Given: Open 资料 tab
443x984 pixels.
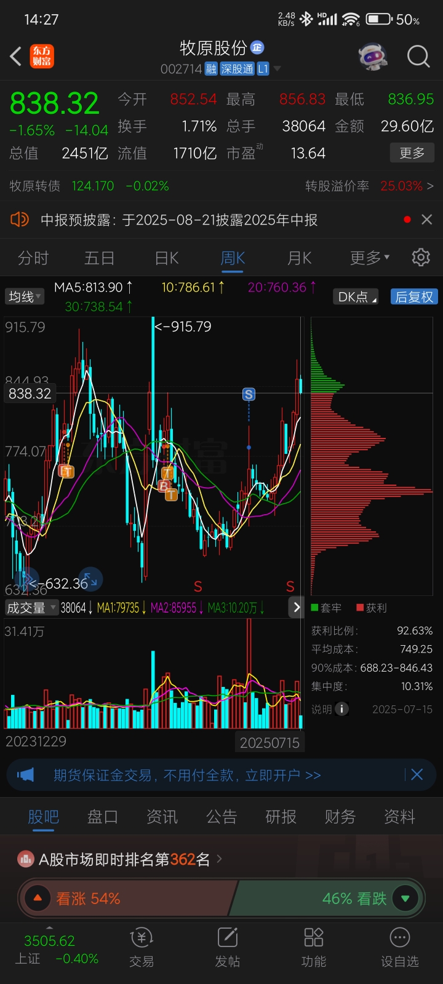Looking at the screenshot, I should click(400, 817).
